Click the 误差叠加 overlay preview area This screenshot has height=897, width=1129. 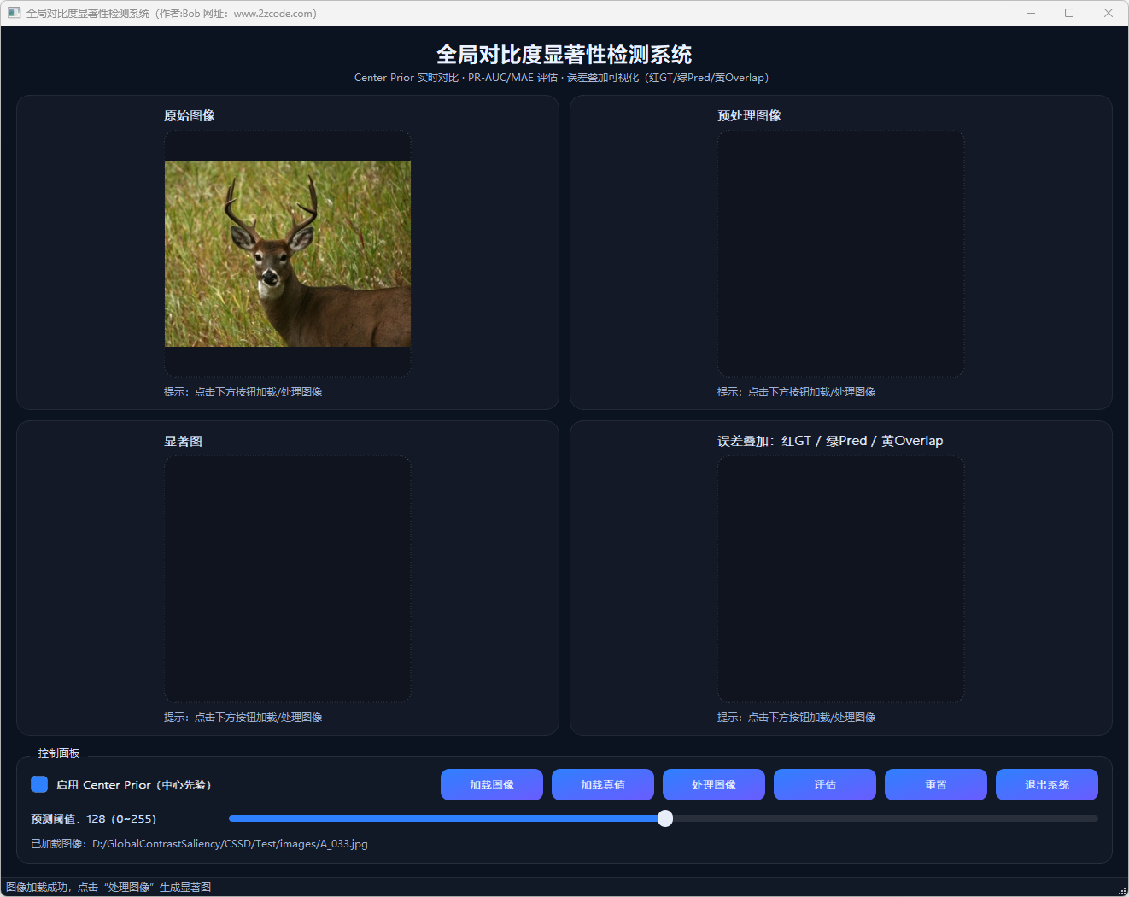840,578
